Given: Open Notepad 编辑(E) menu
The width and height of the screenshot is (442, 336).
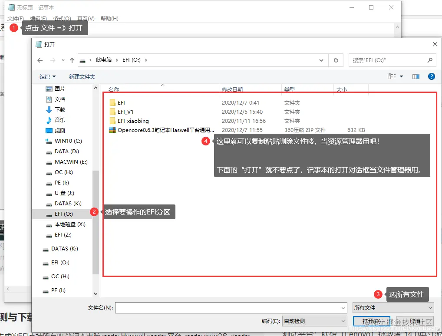Looking at the screenshot, I should pyautogui.click(x=38, y=18).
